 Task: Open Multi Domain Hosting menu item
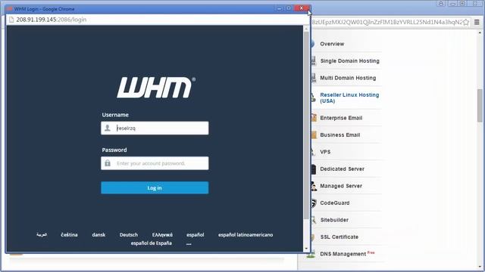pyautogui.click(x=348, y=78)
